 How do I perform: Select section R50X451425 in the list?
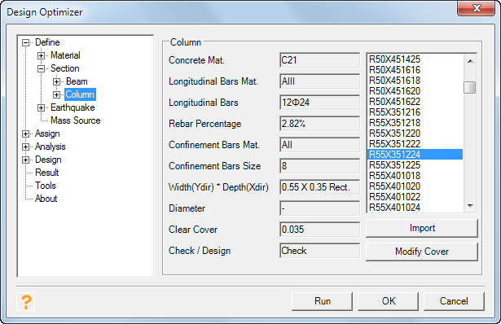pyautogui.click(x=415, y=59)
